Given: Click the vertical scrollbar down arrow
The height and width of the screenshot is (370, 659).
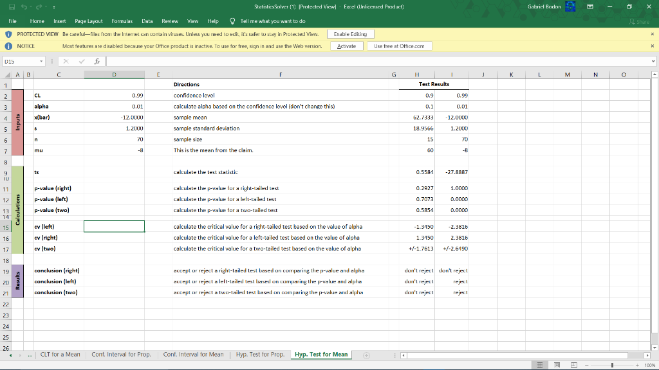Looking at the screenshot, I should tap(654, 348).
